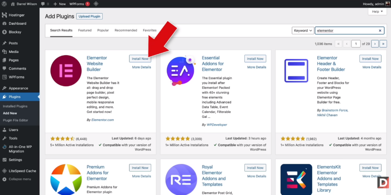391x195 pixels.
Task: Select the Add New submenu item
Action: tap(10, 113)
